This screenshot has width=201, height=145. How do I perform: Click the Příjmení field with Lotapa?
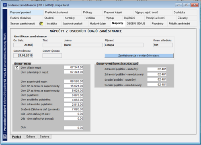point(124,45)
